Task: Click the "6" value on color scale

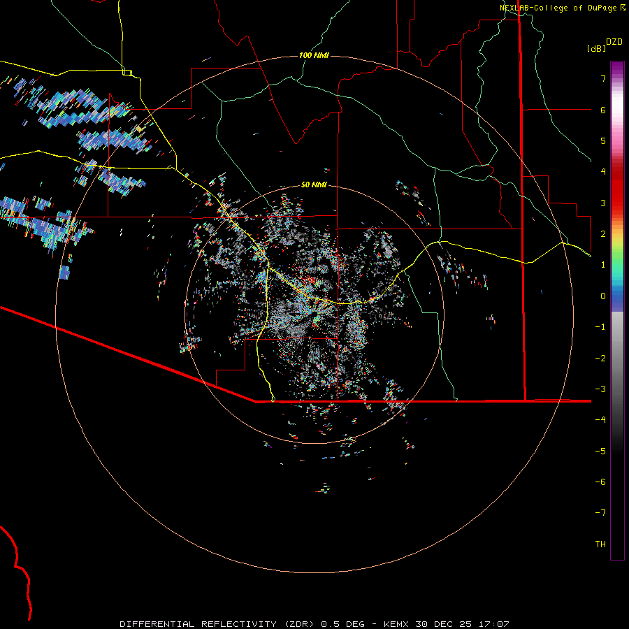Action: (x=603, y=110)
